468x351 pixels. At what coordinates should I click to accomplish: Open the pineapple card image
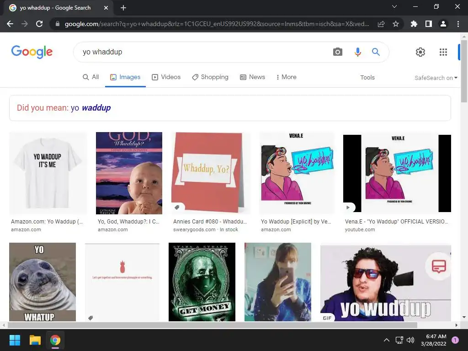[x=122, y=282]
